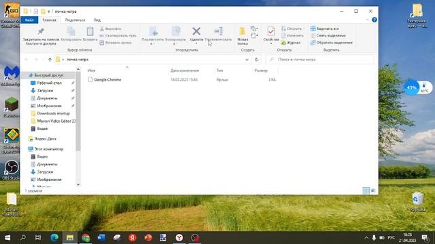This screenshot has width=435, height=244.
Task: Click the Удалить red X icon
Action: [196, 31]
